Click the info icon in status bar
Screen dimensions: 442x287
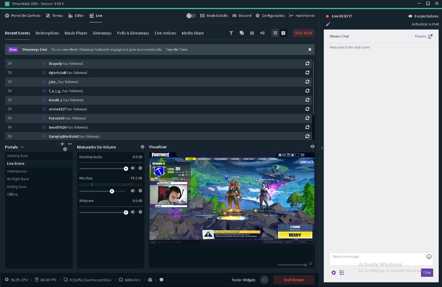[x=161, y=280]
